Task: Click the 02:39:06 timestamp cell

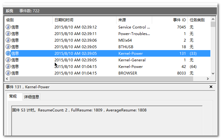Action: pyautogui.click(x=75, y=40)
